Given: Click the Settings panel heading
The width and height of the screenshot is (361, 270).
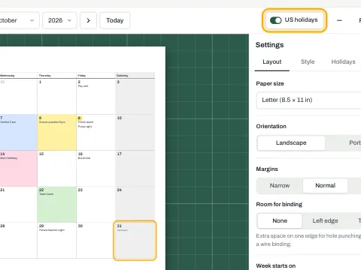Looking at the screenshot, I should point(269,45).
